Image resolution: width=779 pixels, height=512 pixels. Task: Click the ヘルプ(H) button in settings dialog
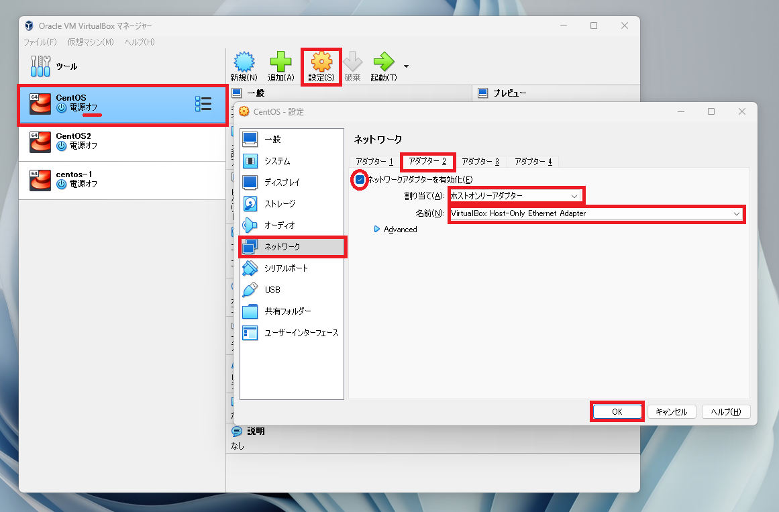[x=726, y=411]
